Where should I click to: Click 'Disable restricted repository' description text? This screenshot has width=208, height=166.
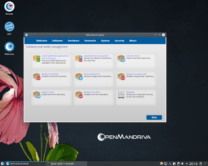(x=54, y=76)
